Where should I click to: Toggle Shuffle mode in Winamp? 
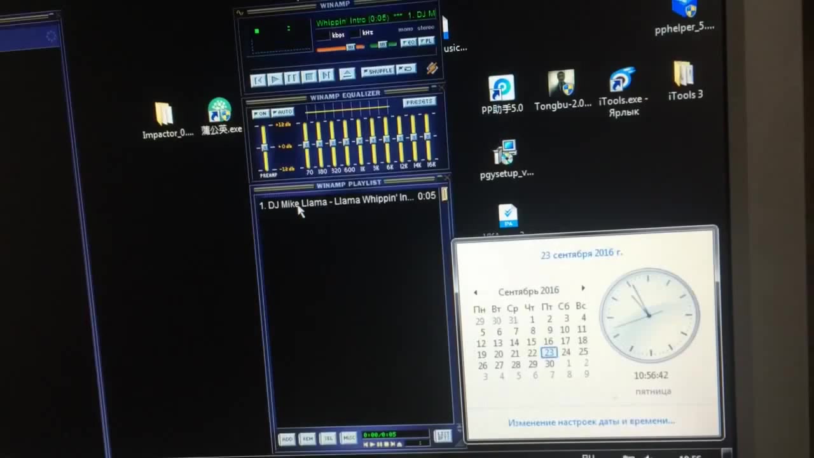(378, 71)
